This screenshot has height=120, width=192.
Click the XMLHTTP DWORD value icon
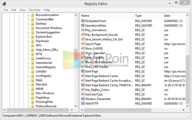(83, 103)
